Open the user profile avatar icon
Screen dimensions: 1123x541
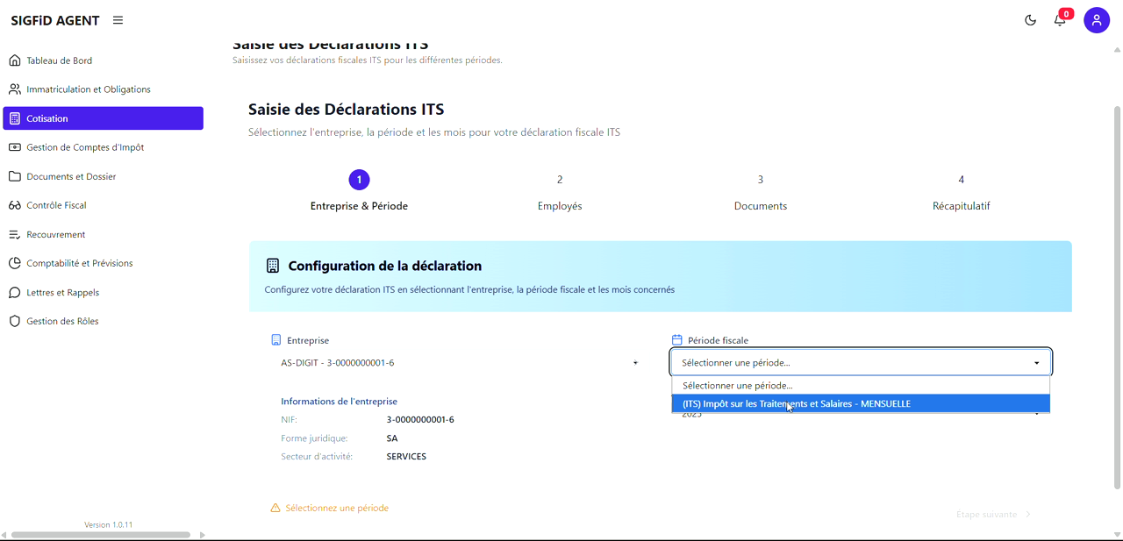click(1097, 19)
